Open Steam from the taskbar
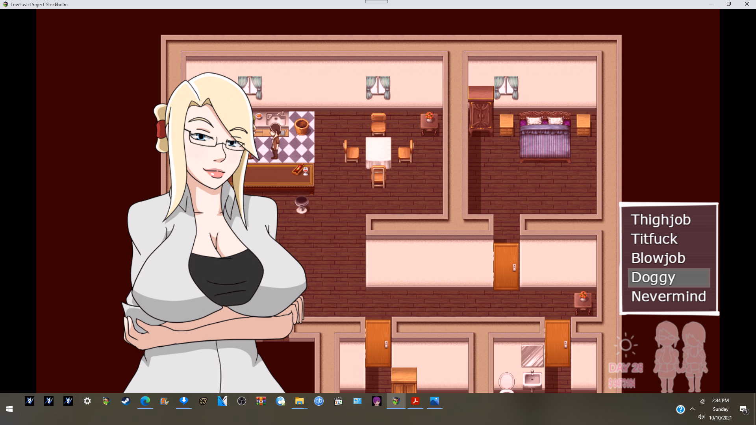Screen dimensions: 756x425 [x=126, y=401]
